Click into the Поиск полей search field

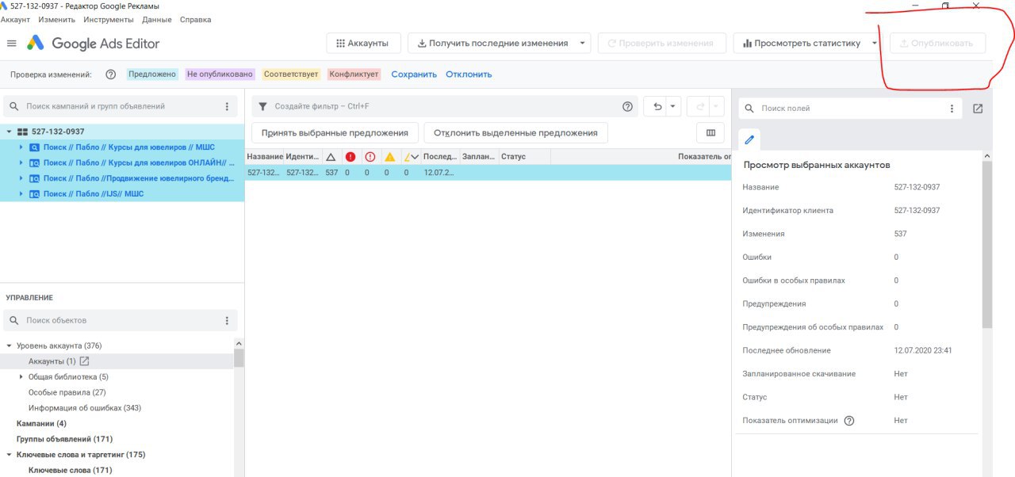click(848, 109)
